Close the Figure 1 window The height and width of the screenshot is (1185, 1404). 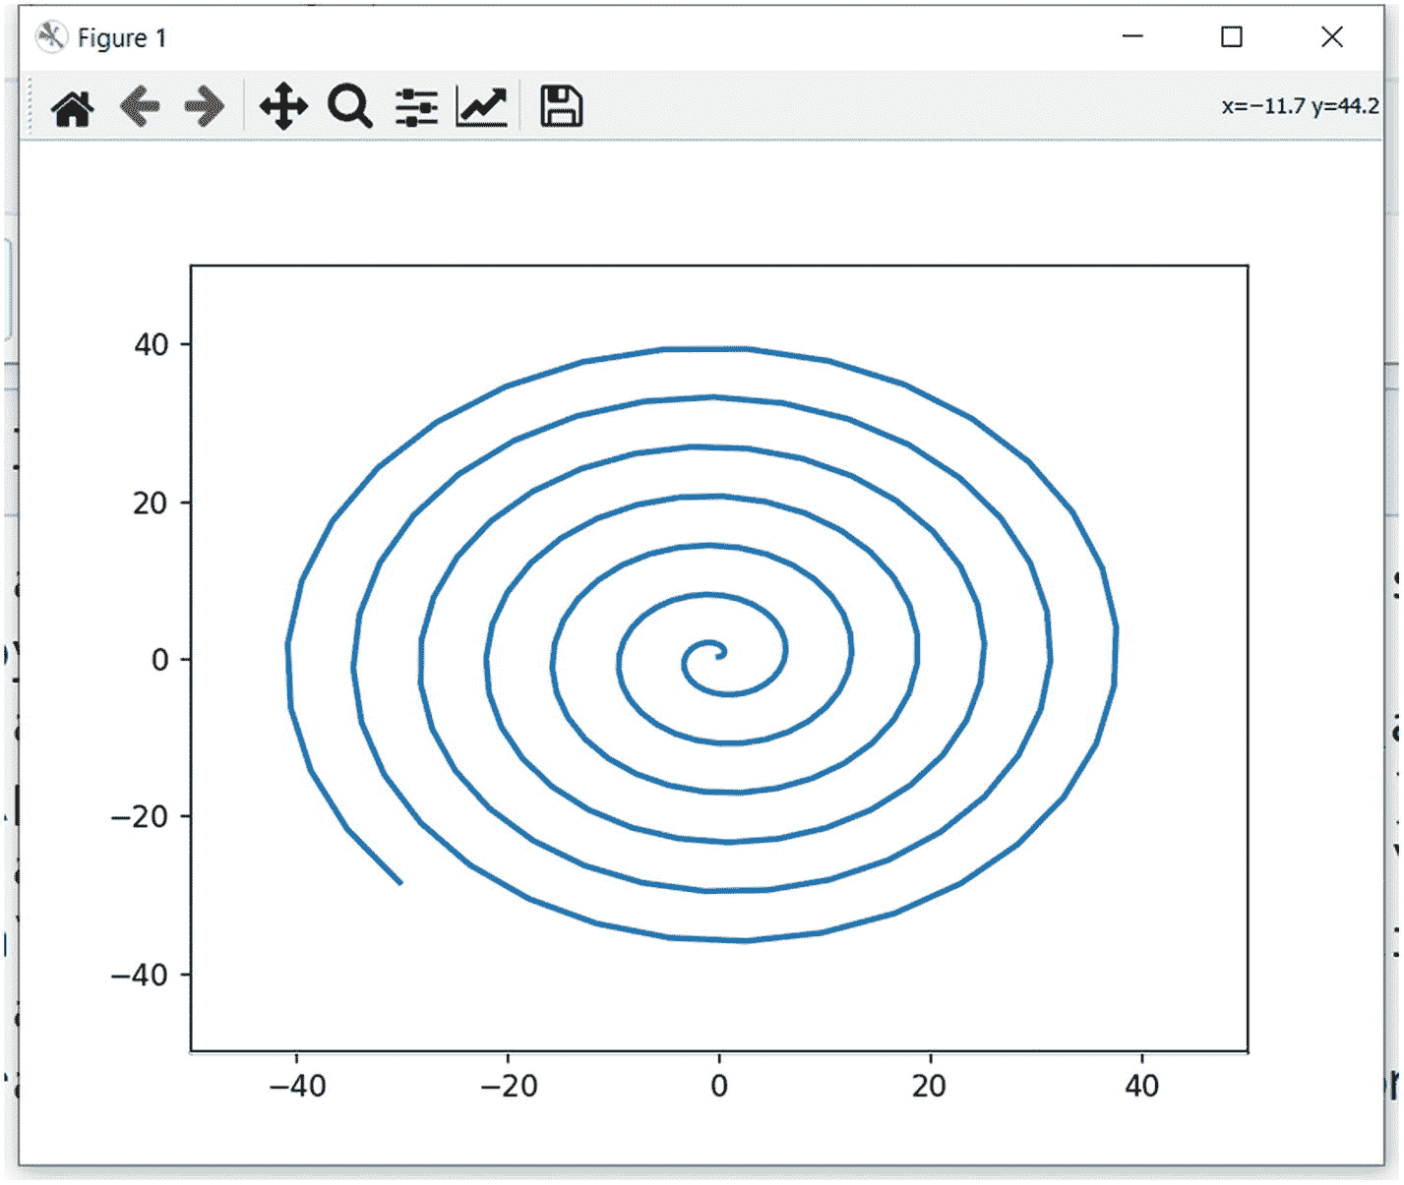pos(1331,36)
